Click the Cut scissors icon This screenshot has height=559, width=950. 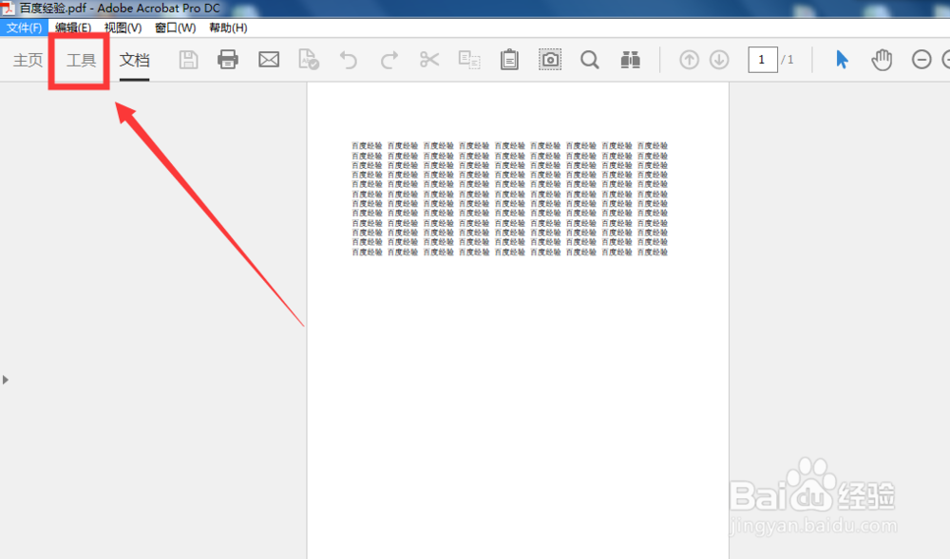429,59
